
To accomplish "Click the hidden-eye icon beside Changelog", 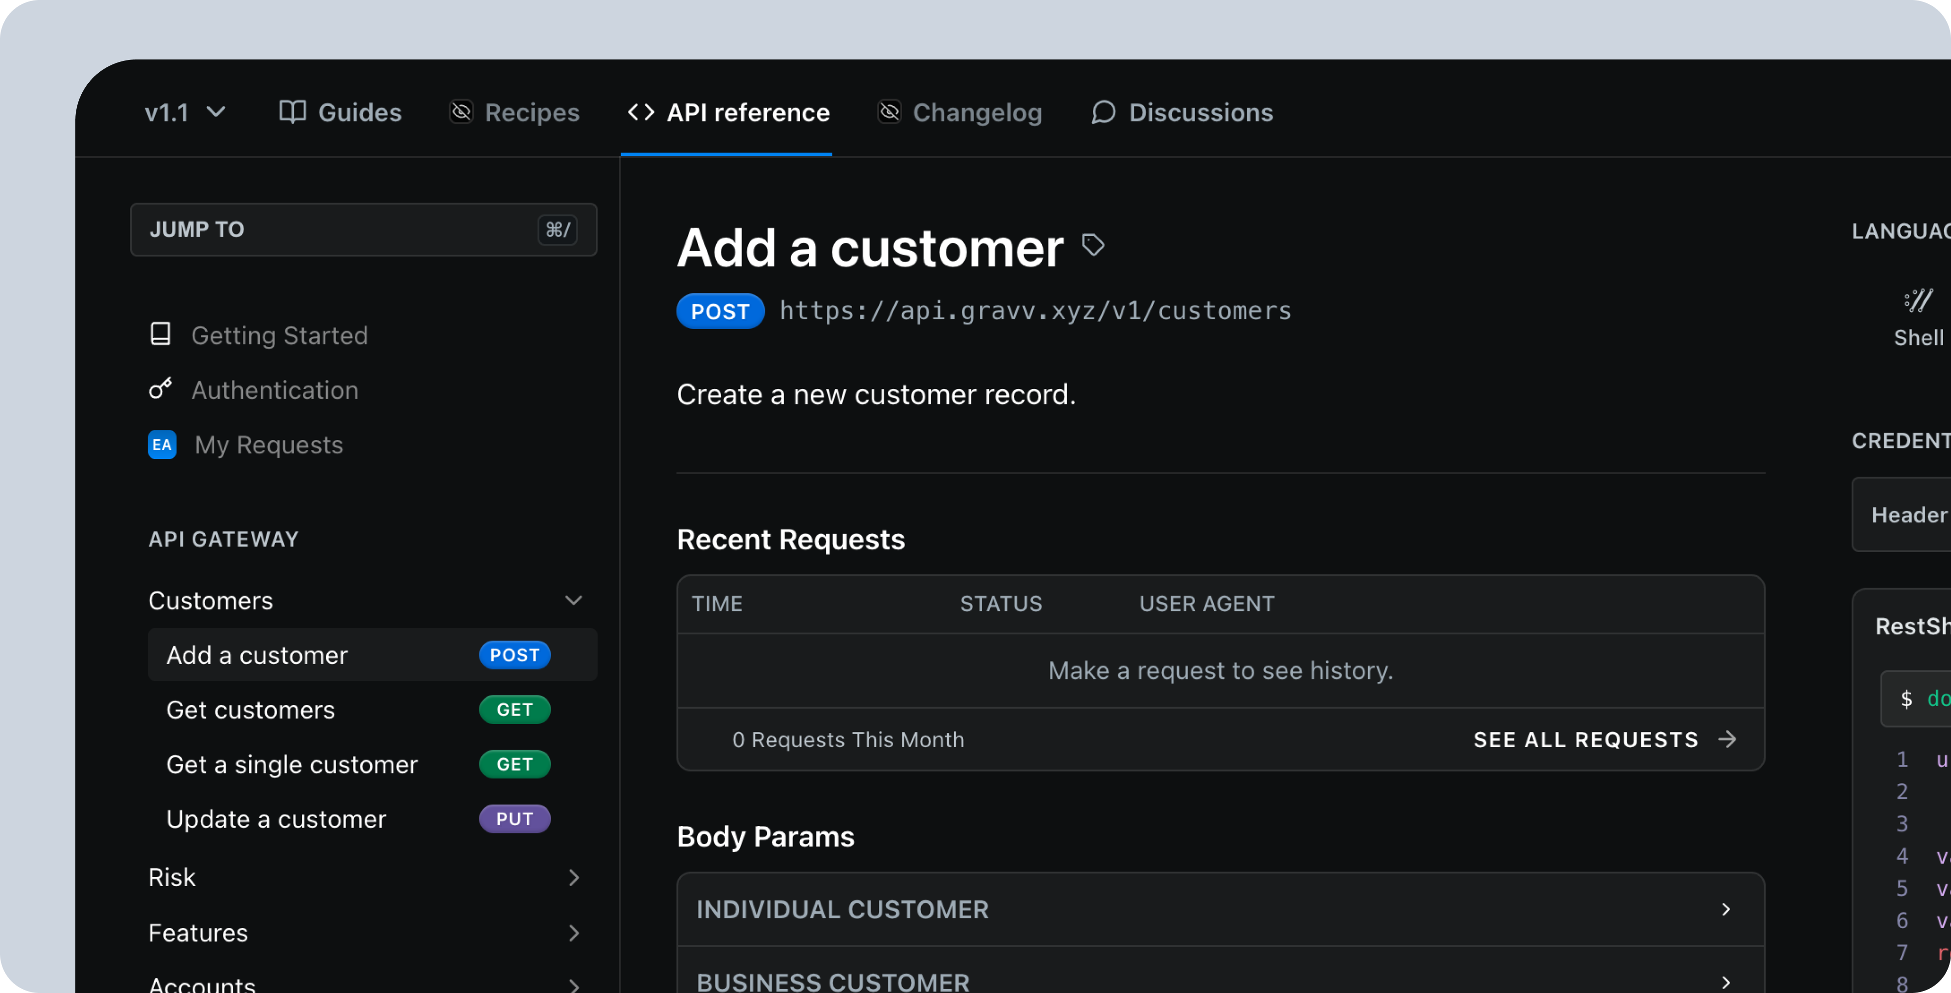I will pos(889,112).
